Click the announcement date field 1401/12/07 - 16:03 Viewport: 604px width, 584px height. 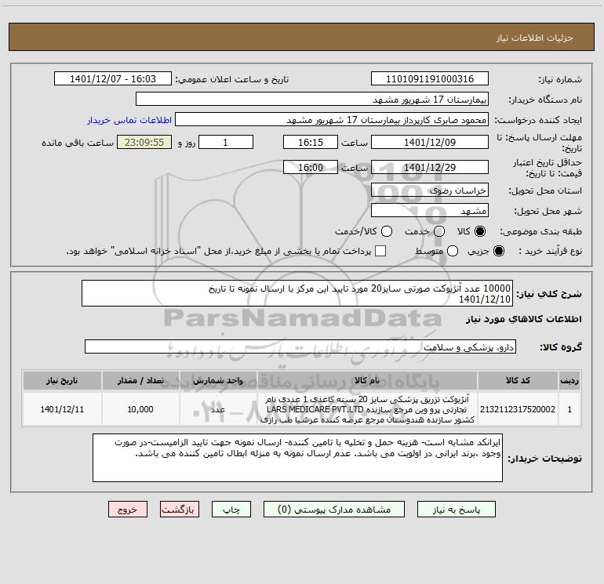click(113, 79)
